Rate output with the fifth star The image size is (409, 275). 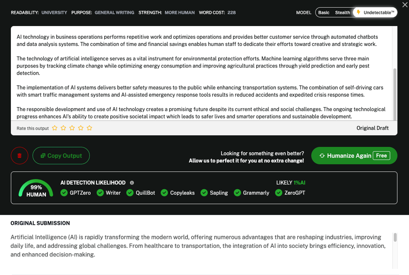[89, 128]
